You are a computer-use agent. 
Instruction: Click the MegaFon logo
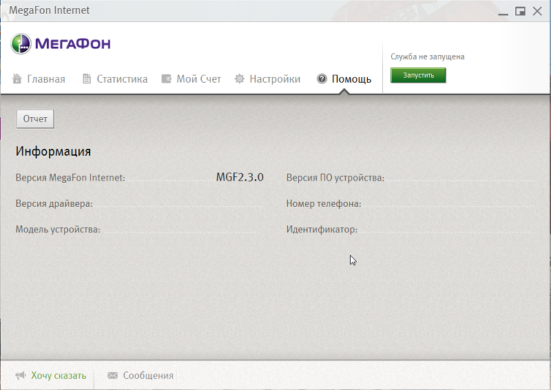pyautogui.click(x=61, y=44)
